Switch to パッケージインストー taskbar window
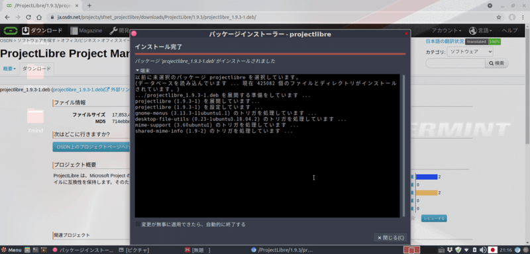Viewport: 530px width, 254px height. pos(83,250)
